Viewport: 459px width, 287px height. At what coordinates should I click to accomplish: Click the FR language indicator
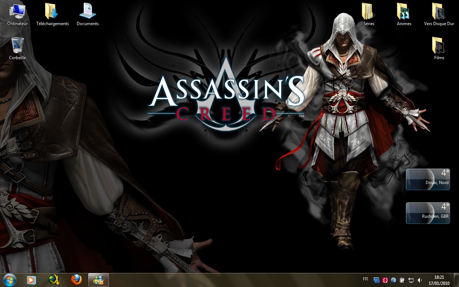(365, 279)
